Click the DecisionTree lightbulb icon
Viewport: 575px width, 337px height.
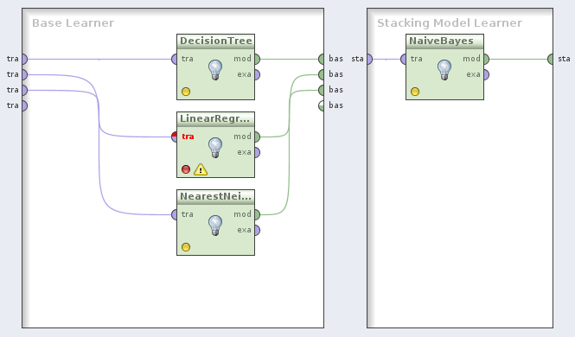215,70
